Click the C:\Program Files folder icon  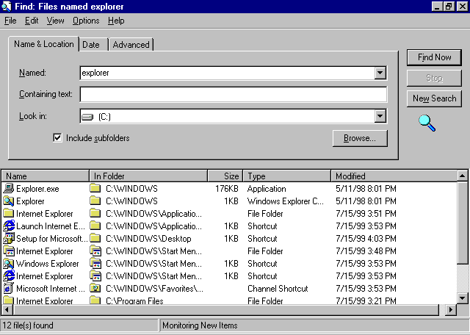point(95,300)
